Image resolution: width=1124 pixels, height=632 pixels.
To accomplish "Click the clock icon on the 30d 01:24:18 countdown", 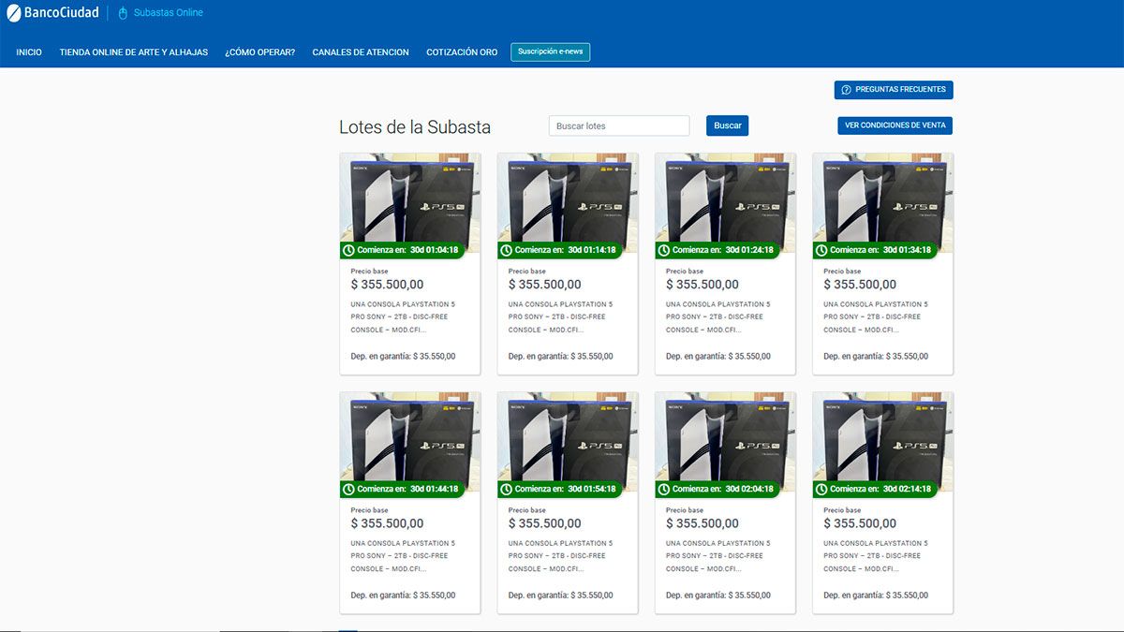I will coord(665,250).
